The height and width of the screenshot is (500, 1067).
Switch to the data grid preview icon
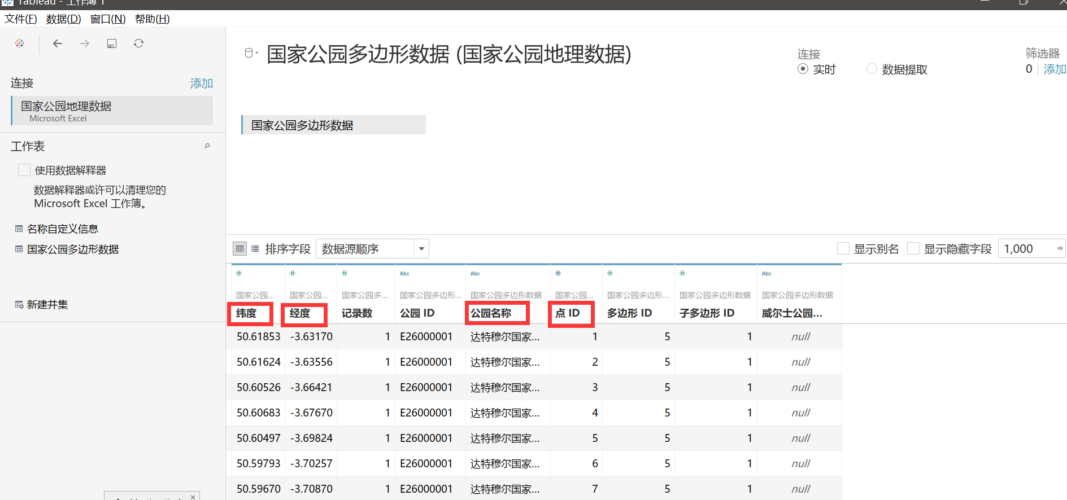[239, 248]
